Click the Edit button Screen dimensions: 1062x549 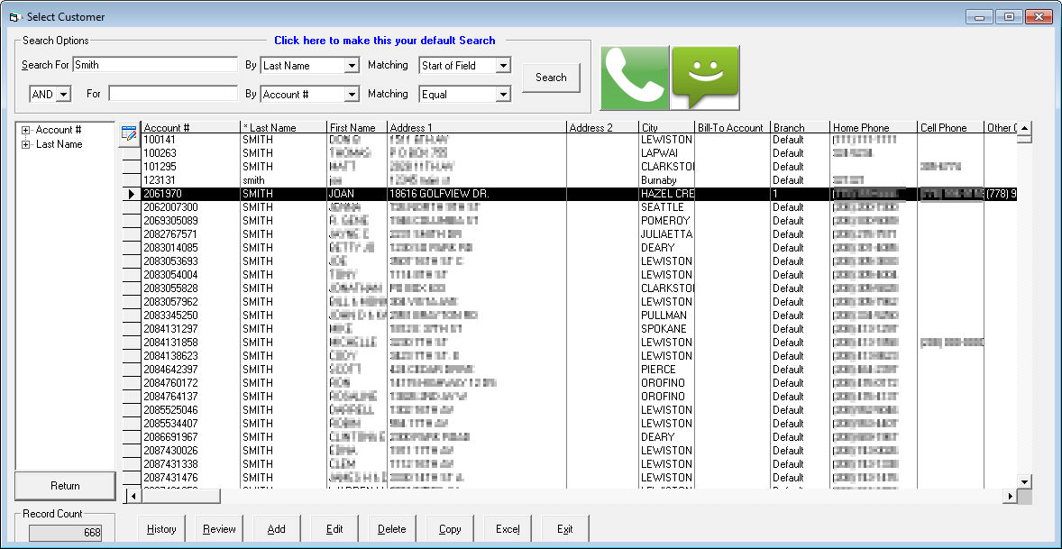(334, 529)
